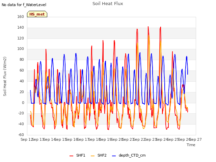Click the y-axis tick value 0

pyautogui.click(x=23, y=103)
